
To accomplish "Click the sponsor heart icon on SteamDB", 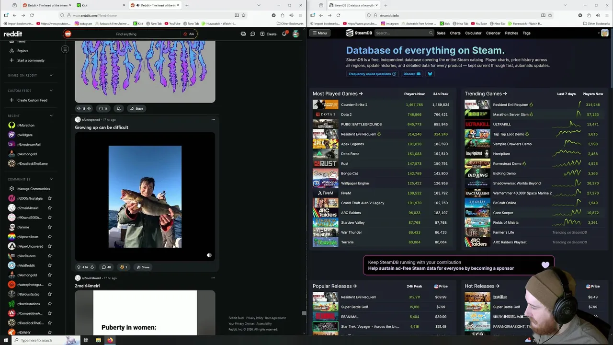I will [x=545, y=265].
